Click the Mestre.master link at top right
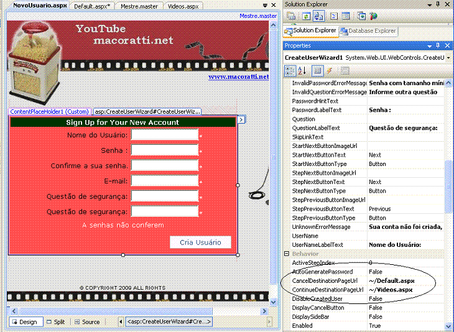This screenshot has width=454, height=332. point(258,16)
